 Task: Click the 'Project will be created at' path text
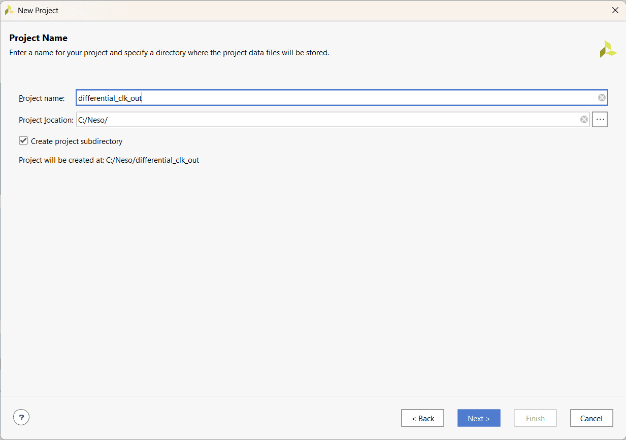(x=109, y=160)
